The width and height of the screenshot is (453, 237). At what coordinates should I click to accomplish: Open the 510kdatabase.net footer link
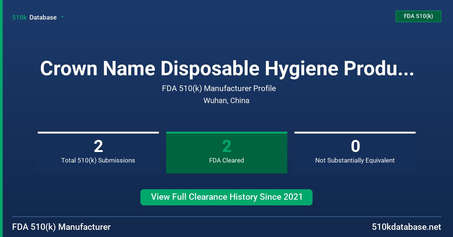tap(406, 227)
